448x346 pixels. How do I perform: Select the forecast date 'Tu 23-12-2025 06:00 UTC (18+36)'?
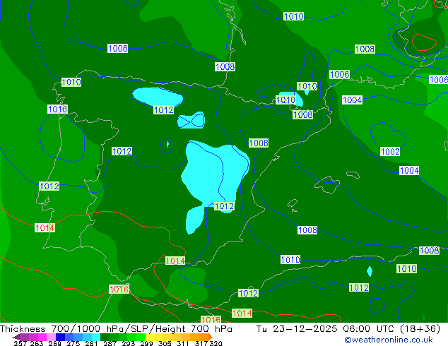(x=348, y=329)
